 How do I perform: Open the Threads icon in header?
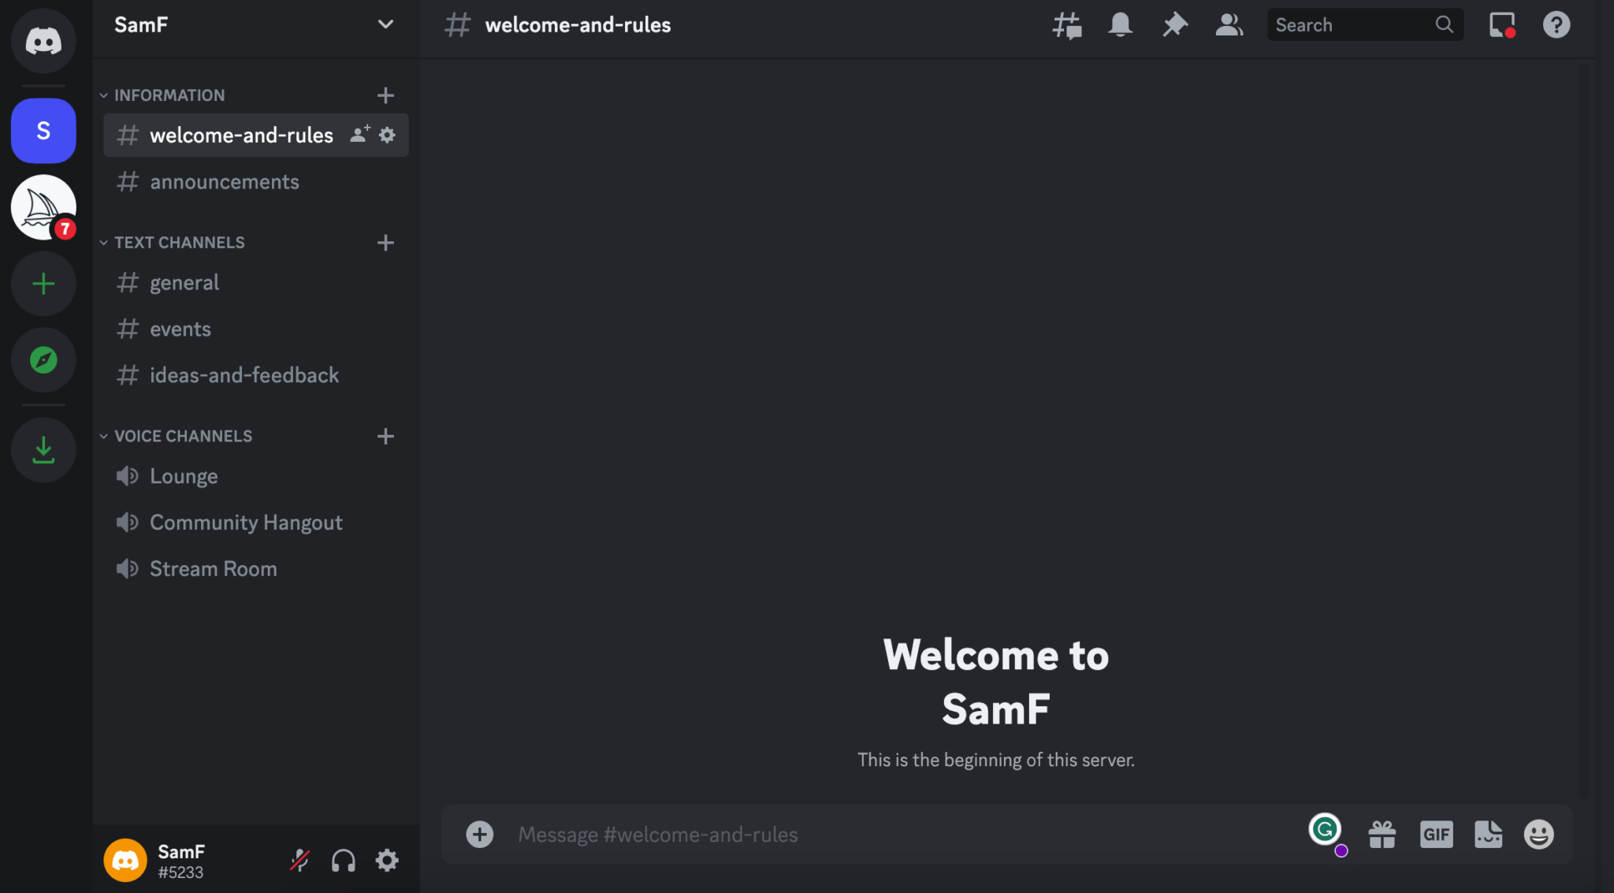click(1066, 25)
